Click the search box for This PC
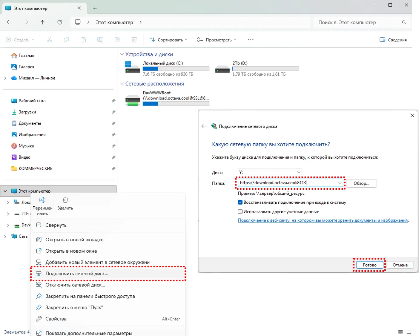Screen dimensions: 419x336 [358, 22]
